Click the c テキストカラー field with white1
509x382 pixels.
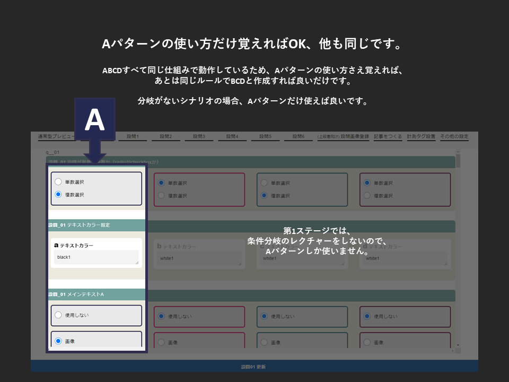click(x=302, y=258)
